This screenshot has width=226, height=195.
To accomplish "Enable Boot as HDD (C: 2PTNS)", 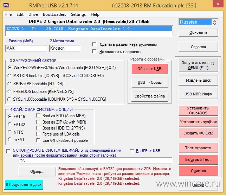I will tap(38, 128).
